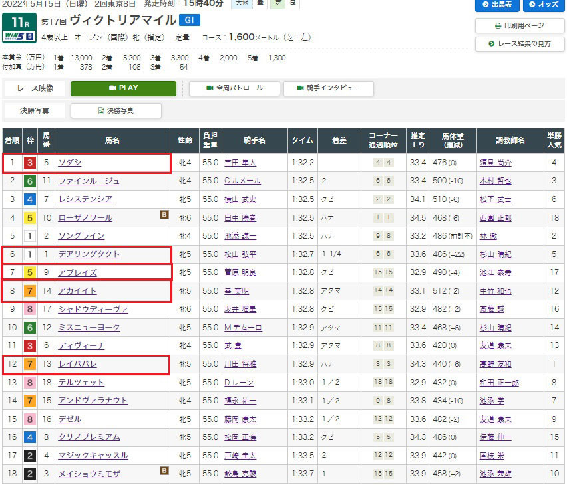Open the 印刷用ページ print view
This screenshot has height=485, width=567.
(520, 25)
